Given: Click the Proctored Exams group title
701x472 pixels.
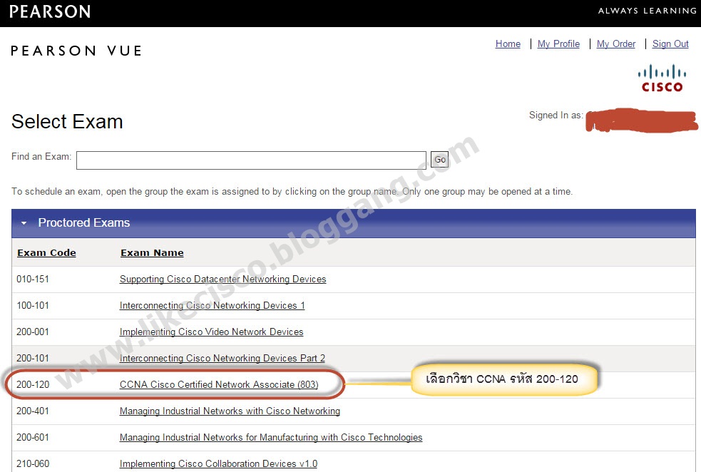Looking at the screenshot, I should (84, 222).
